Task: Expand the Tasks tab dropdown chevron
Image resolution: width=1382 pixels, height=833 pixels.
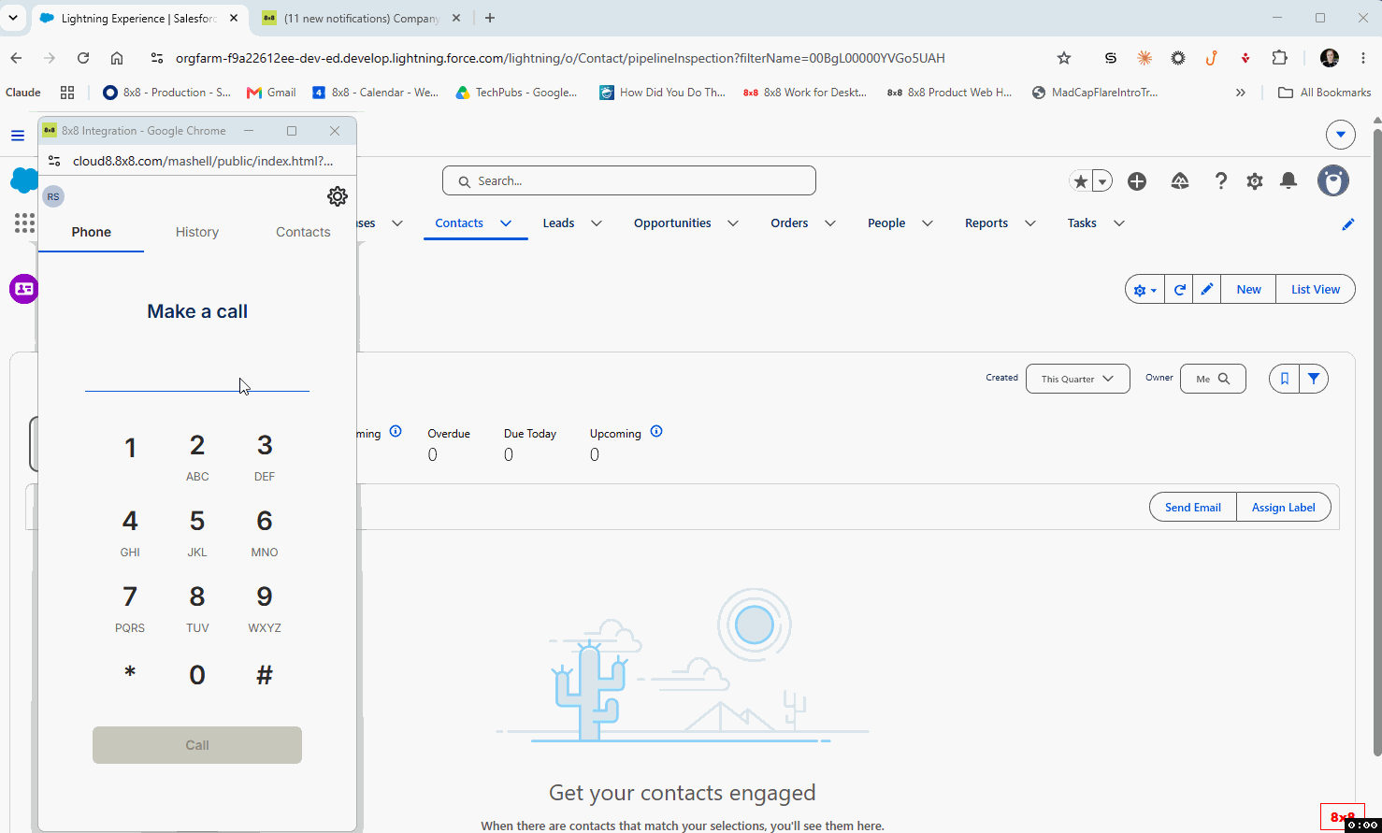Action: [x=1119, y=223]
